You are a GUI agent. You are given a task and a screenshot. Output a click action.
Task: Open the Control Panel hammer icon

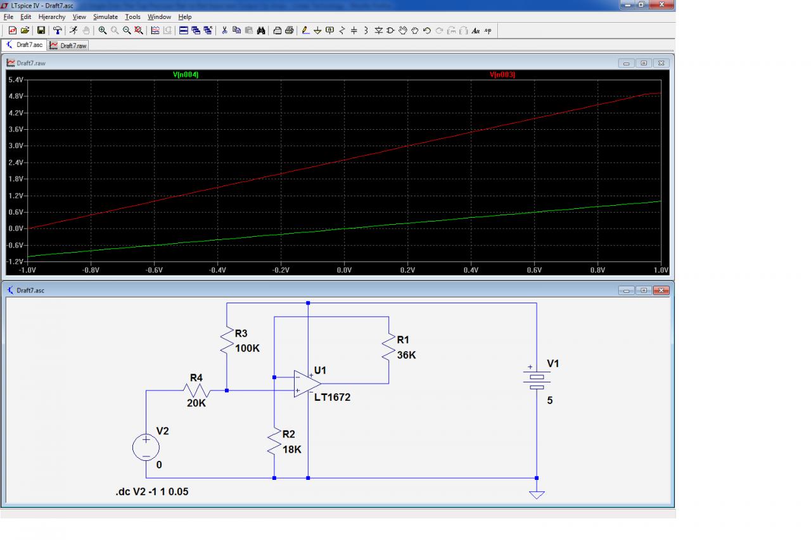(58, 30)
